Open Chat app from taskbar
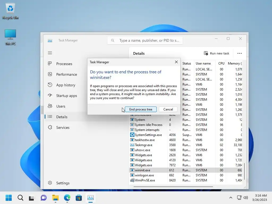This screenshot has width=272, height=204. [44, 198]
